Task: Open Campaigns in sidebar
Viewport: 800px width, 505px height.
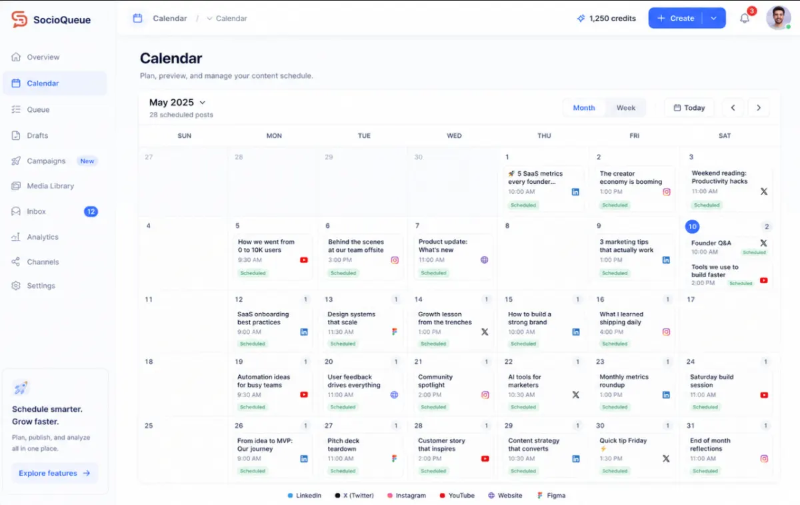Action: 55,161
